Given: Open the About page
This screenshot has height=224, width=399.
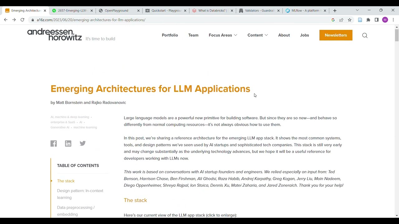Looking at the screenshot, I should [x=284, y=35].
